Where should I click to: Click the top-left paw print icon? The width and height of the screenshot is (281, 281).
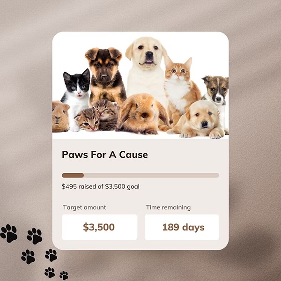click(9, 233)
